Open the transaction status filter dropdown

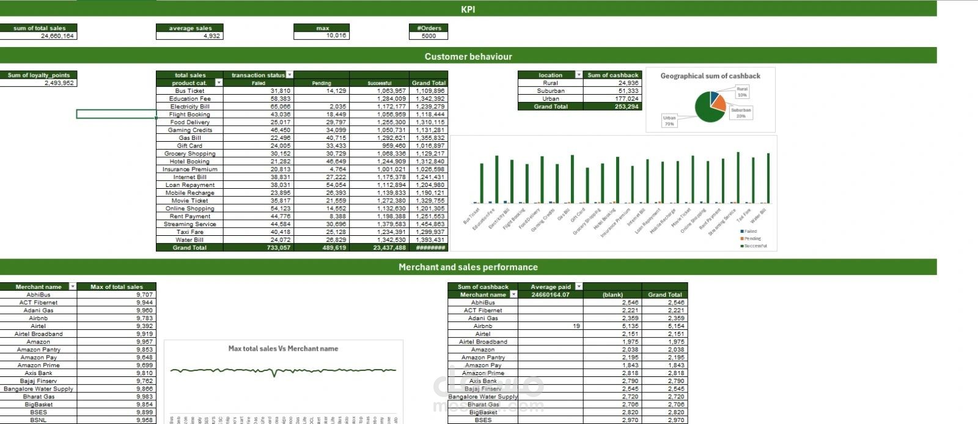click(x=289, y=75)
